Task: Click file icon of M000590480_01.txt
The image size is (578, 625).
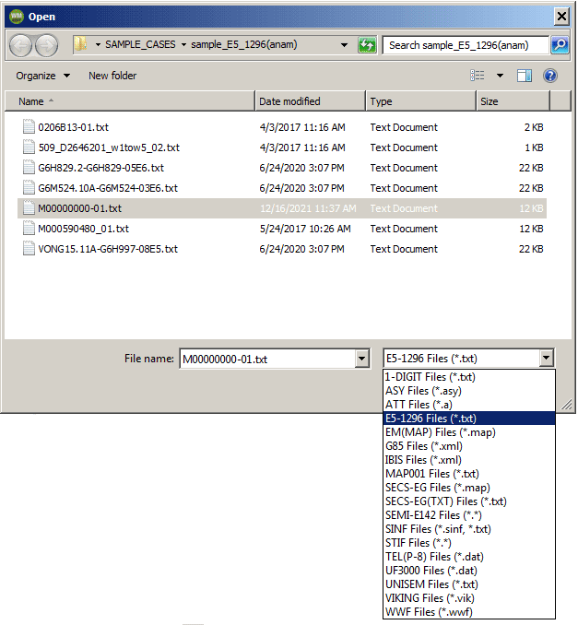Action: pyautogui.click(x=29, y=229)
